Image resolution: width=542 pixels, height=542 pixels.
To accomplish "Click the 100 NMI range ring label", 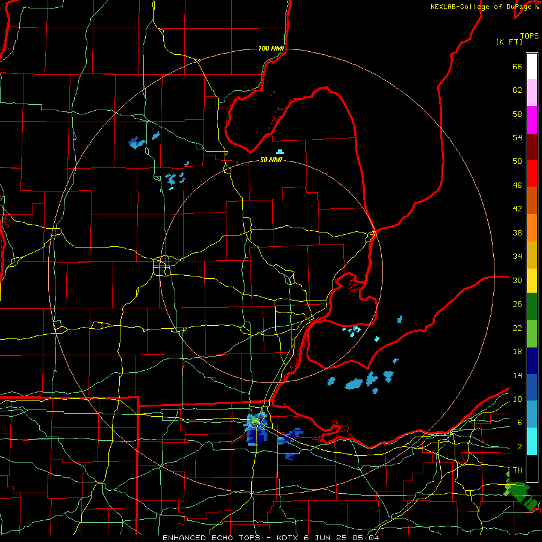I will (x=271, y=48).
